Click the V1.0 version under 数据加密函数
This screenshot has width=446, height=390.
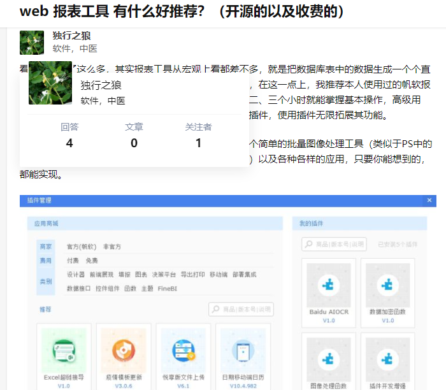click(387, 321)
